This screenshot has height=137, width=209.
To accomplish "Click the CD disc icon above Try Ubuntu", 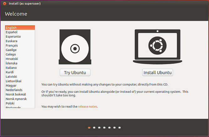I will [75, 47].
